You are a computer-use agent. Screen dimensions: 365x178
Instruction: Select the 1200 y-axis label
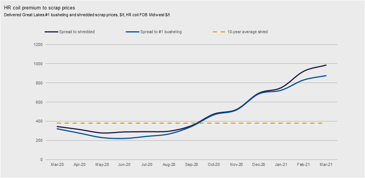click(x=38, y=44)
